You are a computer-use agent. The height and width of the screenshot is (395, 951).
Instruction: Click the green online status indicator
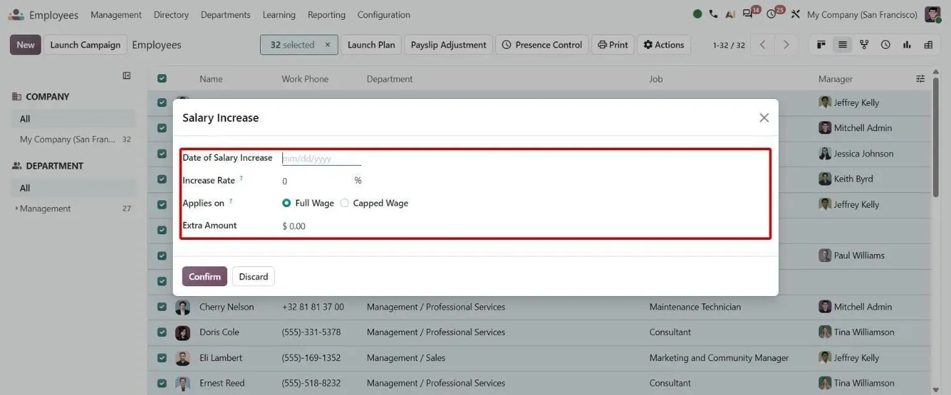click(698, 14)
